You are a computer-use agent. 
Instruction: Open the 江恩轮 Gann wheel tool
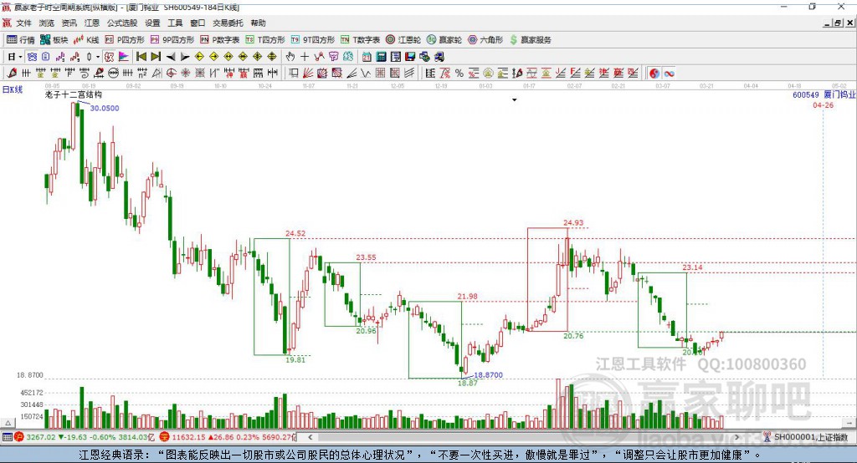tap(403, 40)
